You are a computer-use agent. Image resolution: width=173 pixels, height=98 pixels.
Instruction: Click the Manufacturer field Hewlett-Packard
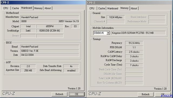click(50, 17)
